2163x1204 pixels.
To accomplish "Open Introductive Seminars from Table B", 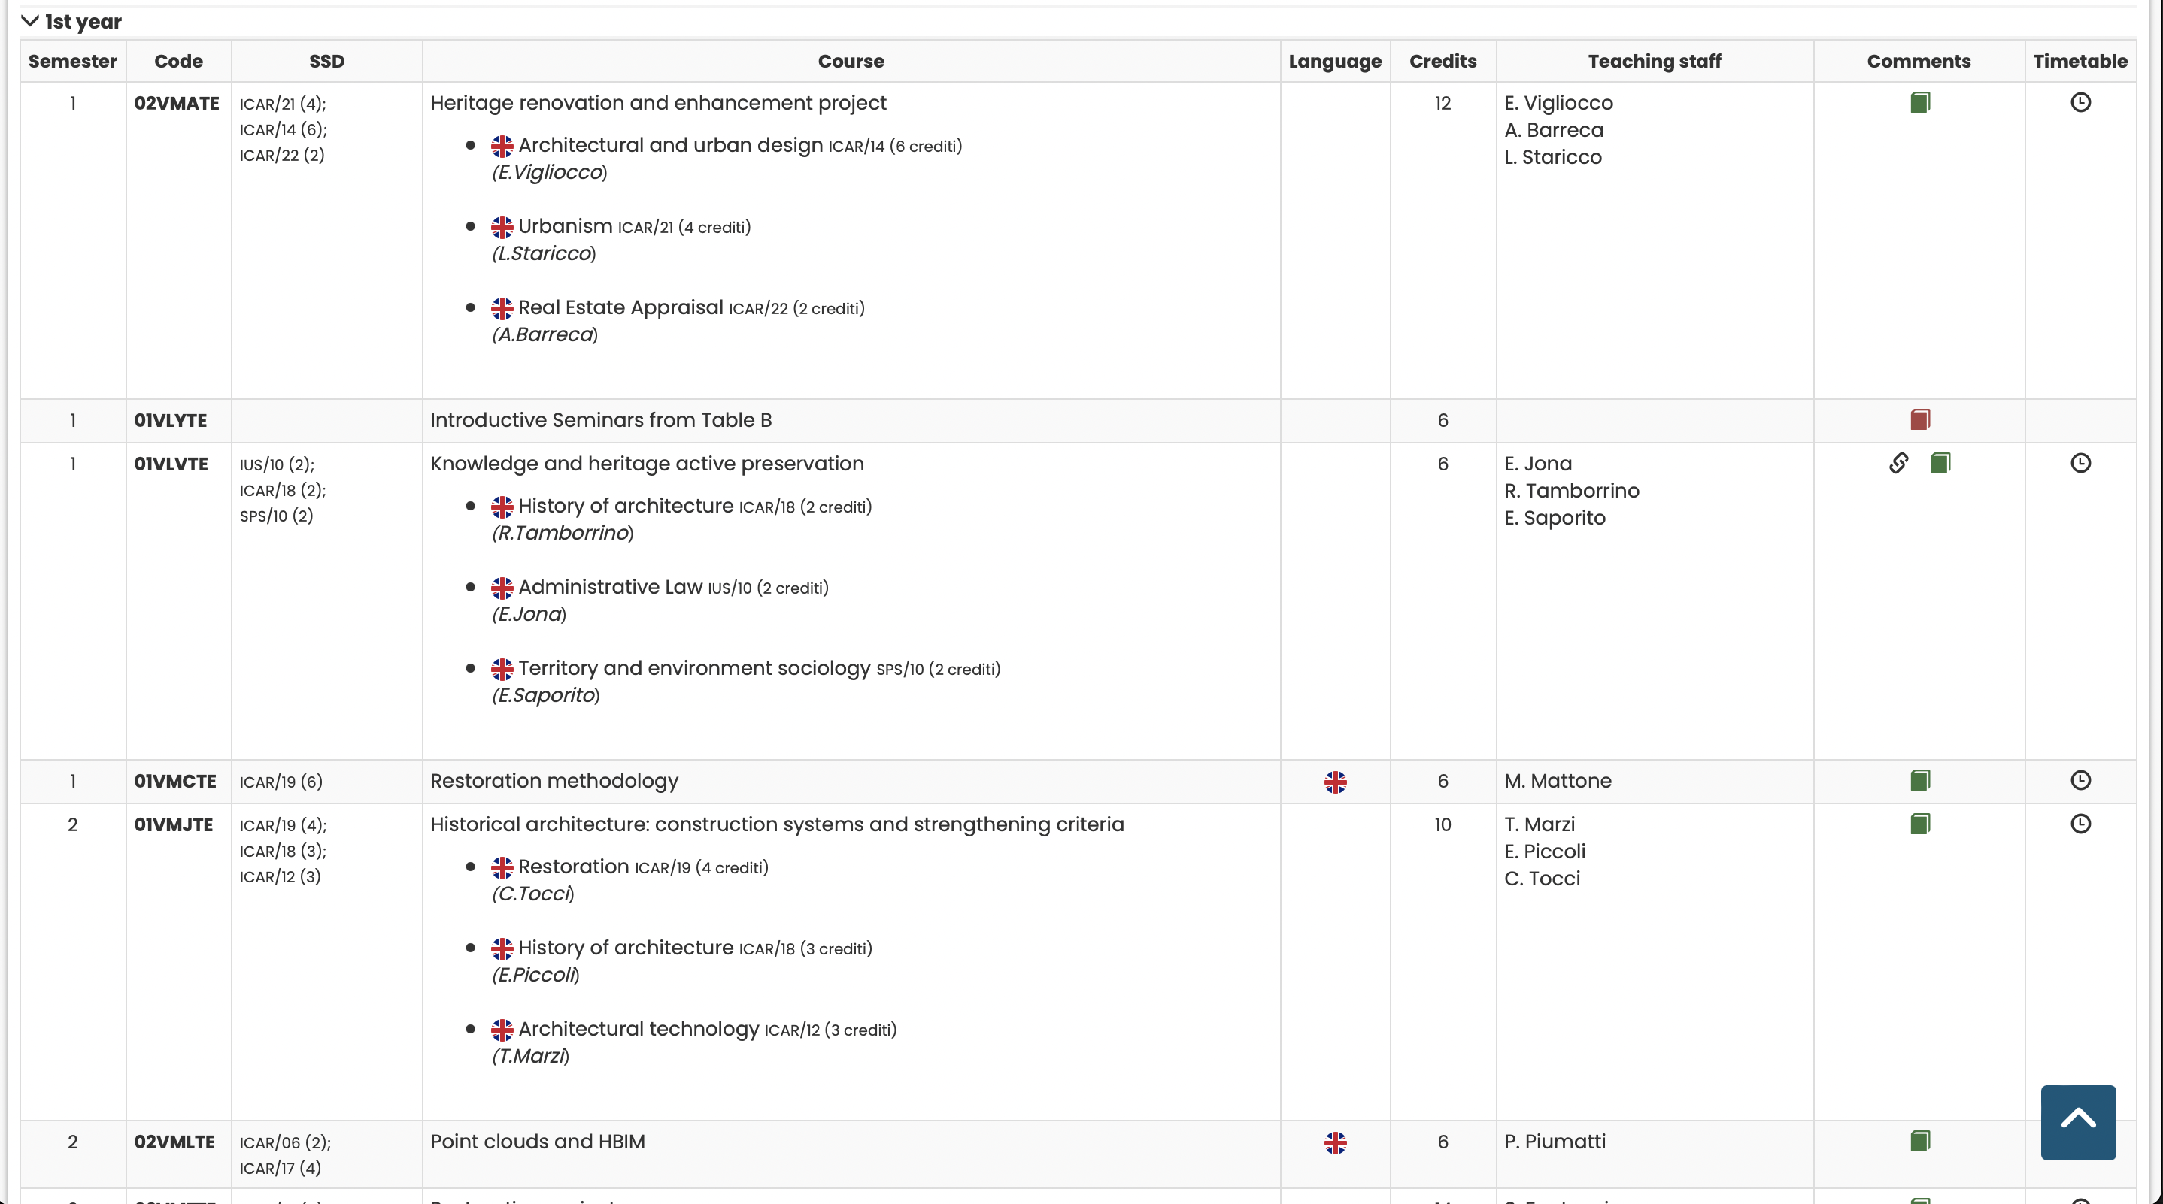I will pyautogui.click(x=600, y=420).
